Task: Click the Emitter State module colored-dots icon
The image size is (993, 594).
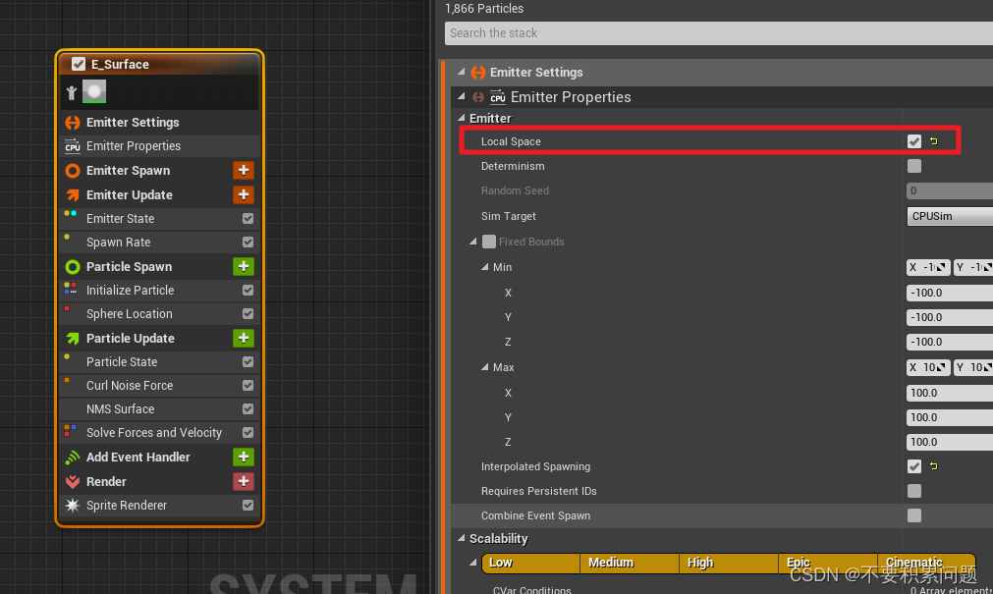Action: click(x=71, y=215)
